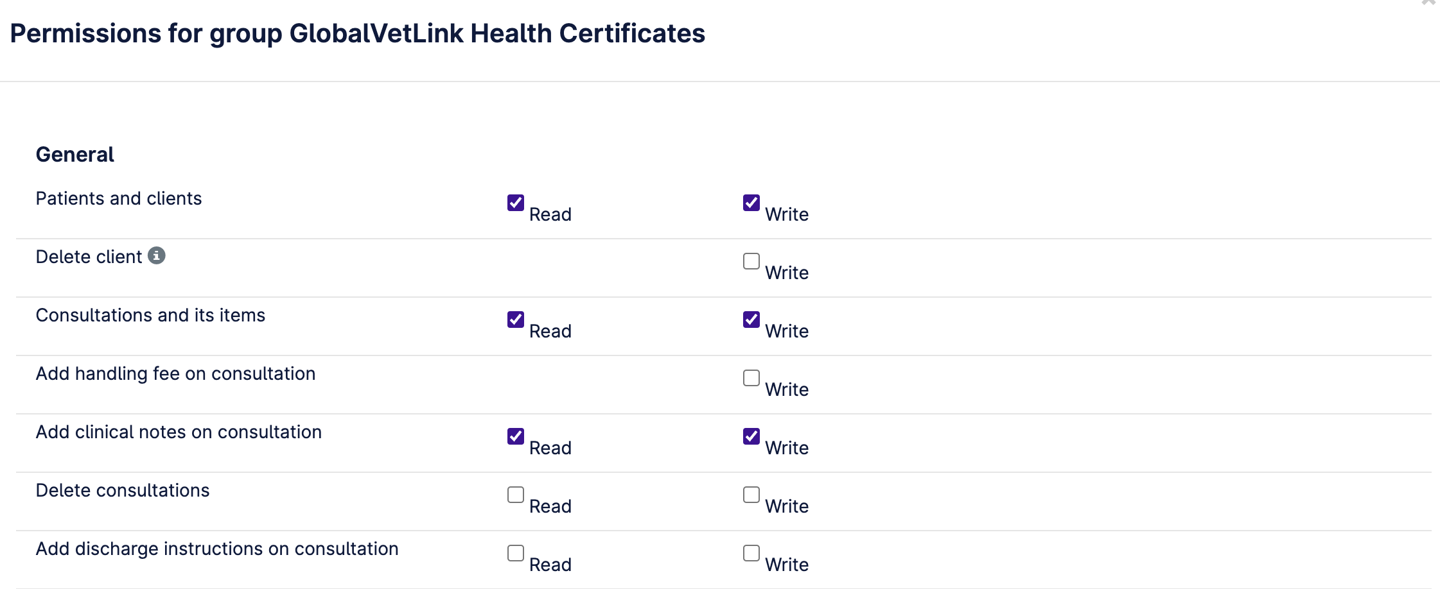The width and height of the screenshot is (1440, 589).
Task: Enable Write for Delete consultations
Action: tap(751, 495)
